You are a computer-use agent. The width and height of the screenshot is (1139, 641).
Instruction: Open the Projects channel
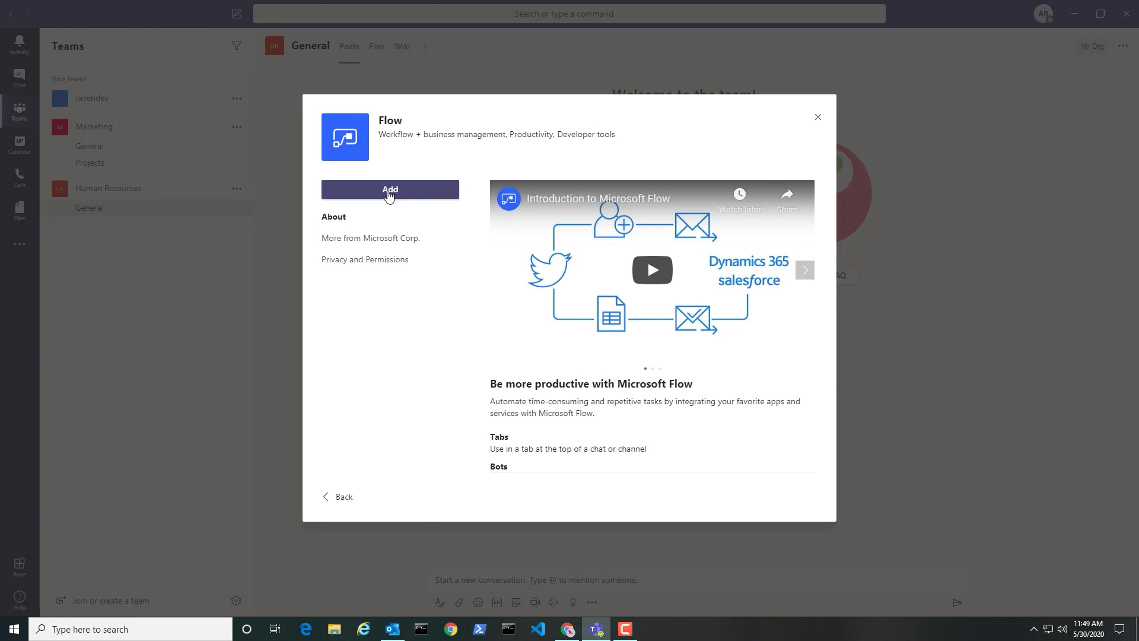point(90,163)
